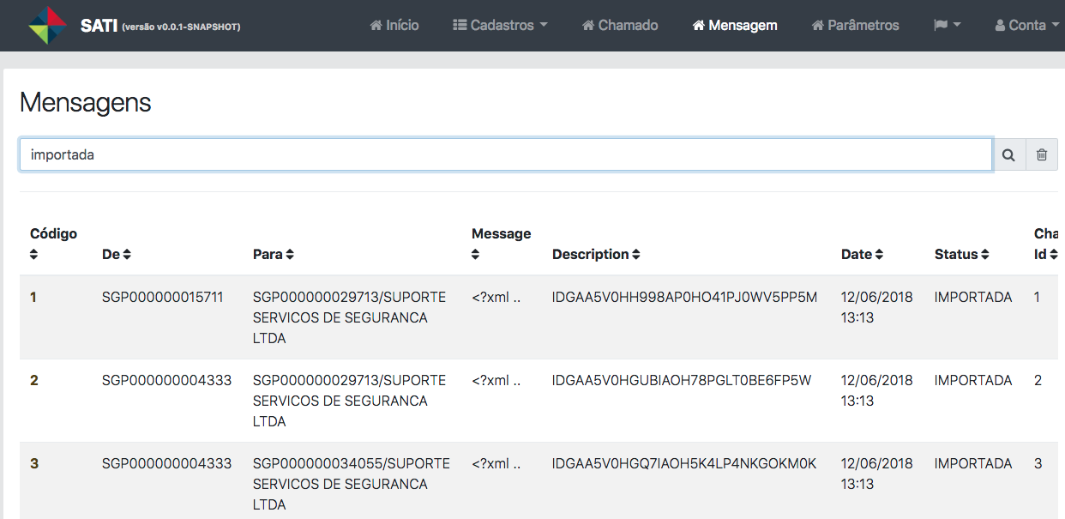Focus the search field containing 'importada'

506,155
